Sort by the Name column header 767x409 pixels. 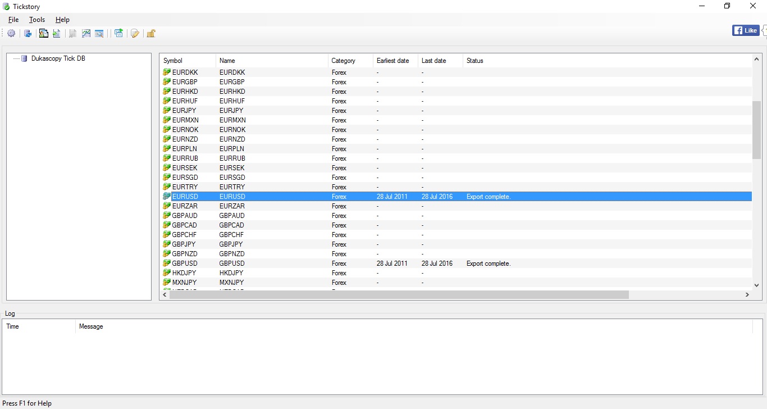[272, 61]
